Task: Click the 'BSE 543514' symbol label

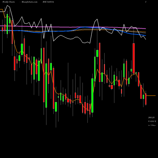Action: pyautogui.click(x=48, y=2)
